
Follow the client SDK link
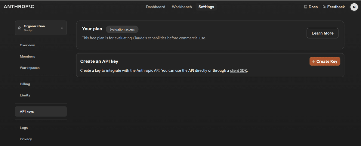click(x=239, y=70)
